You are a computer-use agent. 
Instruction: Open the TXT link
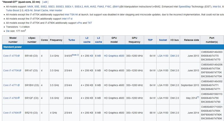pyautogui.click(x=90, y=23)
